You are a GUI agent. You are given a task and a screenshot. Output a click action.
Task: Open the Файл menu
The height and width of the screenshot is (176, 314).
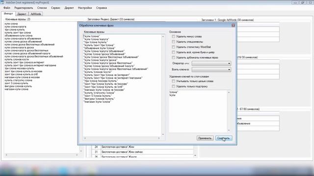7,8
